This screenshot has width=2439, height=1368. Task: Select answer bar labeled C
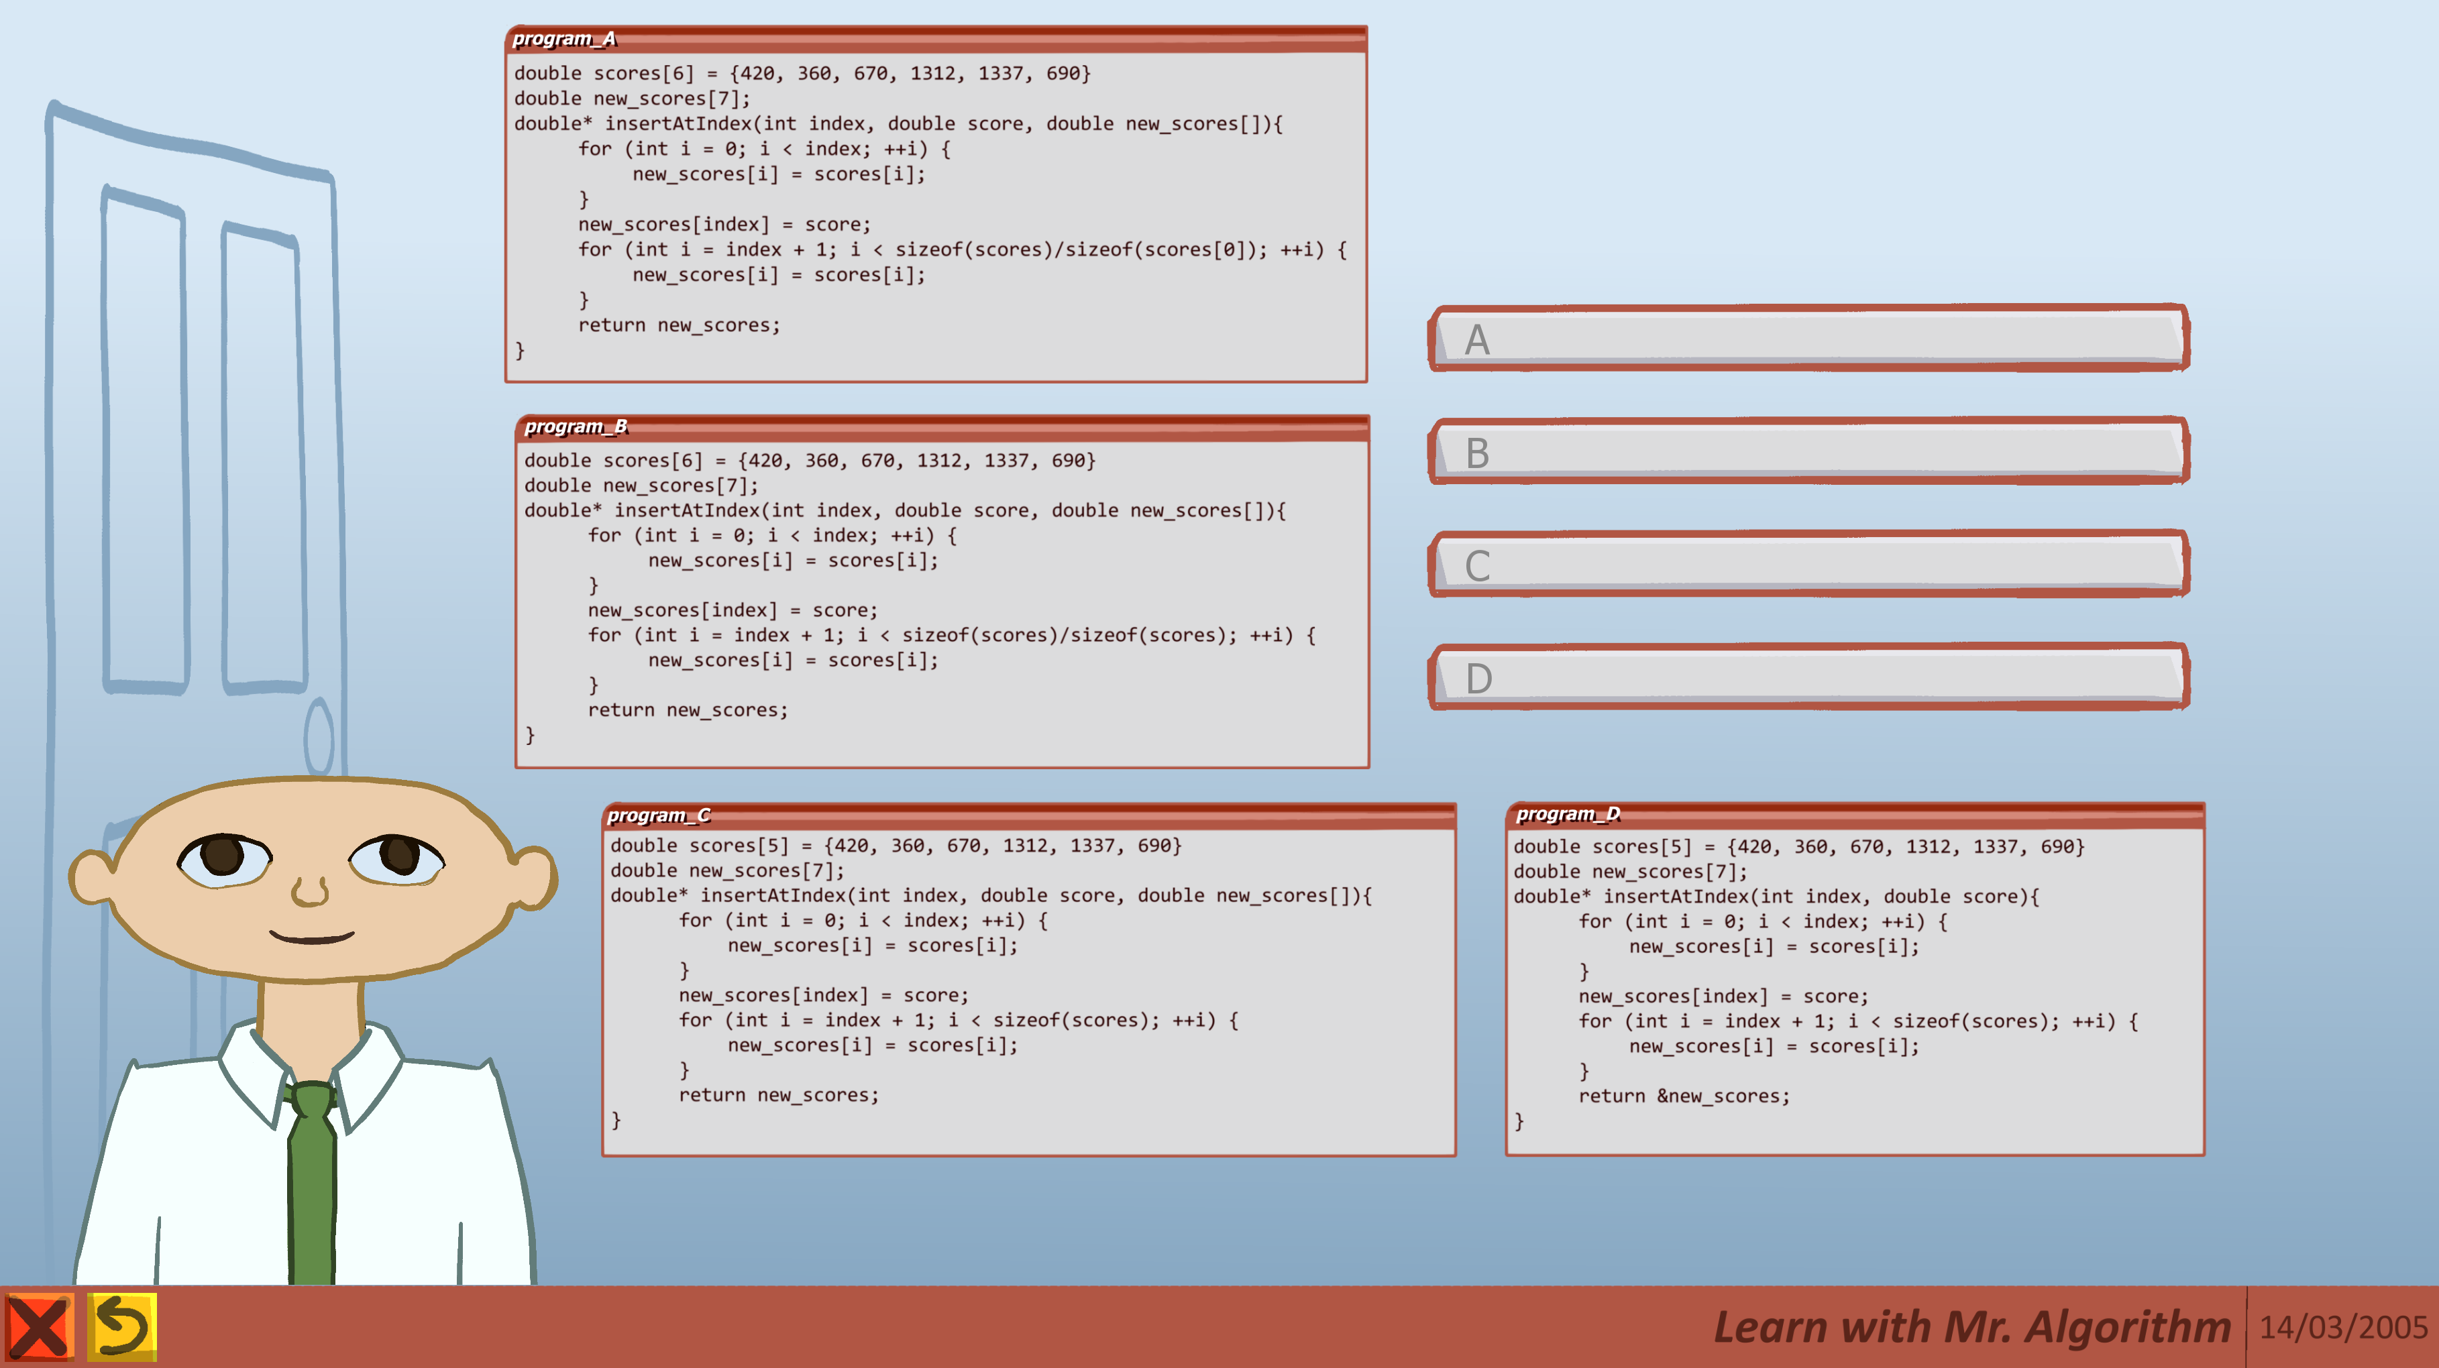point(1808,564)
